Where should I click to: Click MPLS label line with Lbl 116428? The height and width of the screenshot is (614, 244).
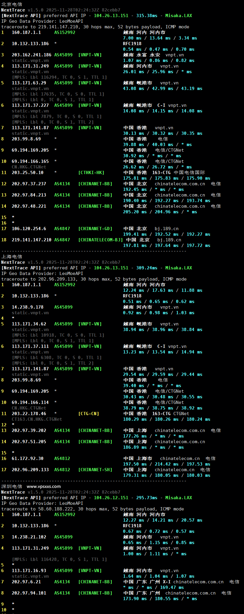click(59, 559)
